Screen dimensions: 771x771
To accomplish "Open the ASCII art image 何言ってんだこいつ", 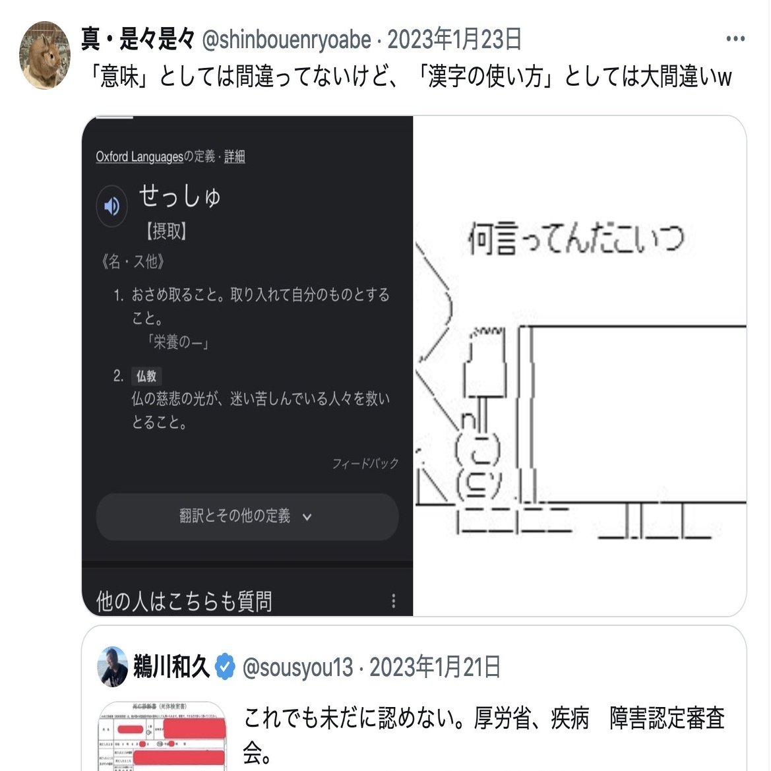I will click(580, 366).
